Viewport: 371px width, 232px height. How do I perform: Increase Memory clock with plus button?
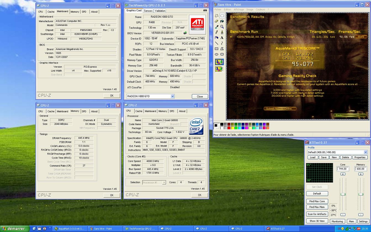[x=361, y=174]
